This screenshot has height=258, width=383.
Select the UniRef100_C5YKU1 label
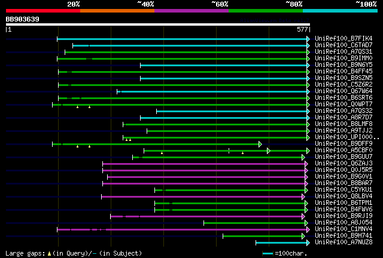pos(344,190)
